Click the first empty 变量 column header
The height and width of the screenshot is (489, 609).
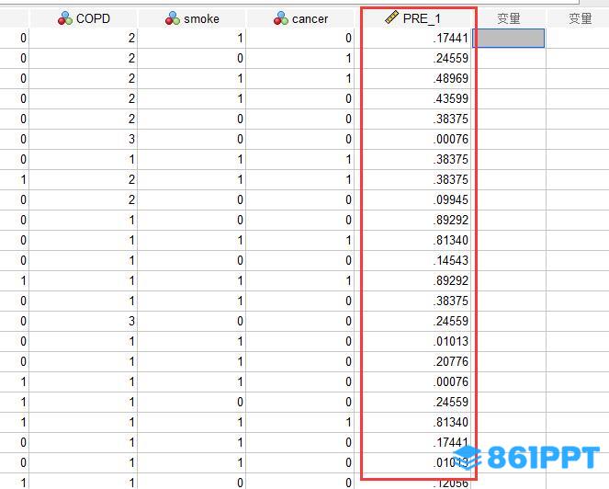[509, 18]
